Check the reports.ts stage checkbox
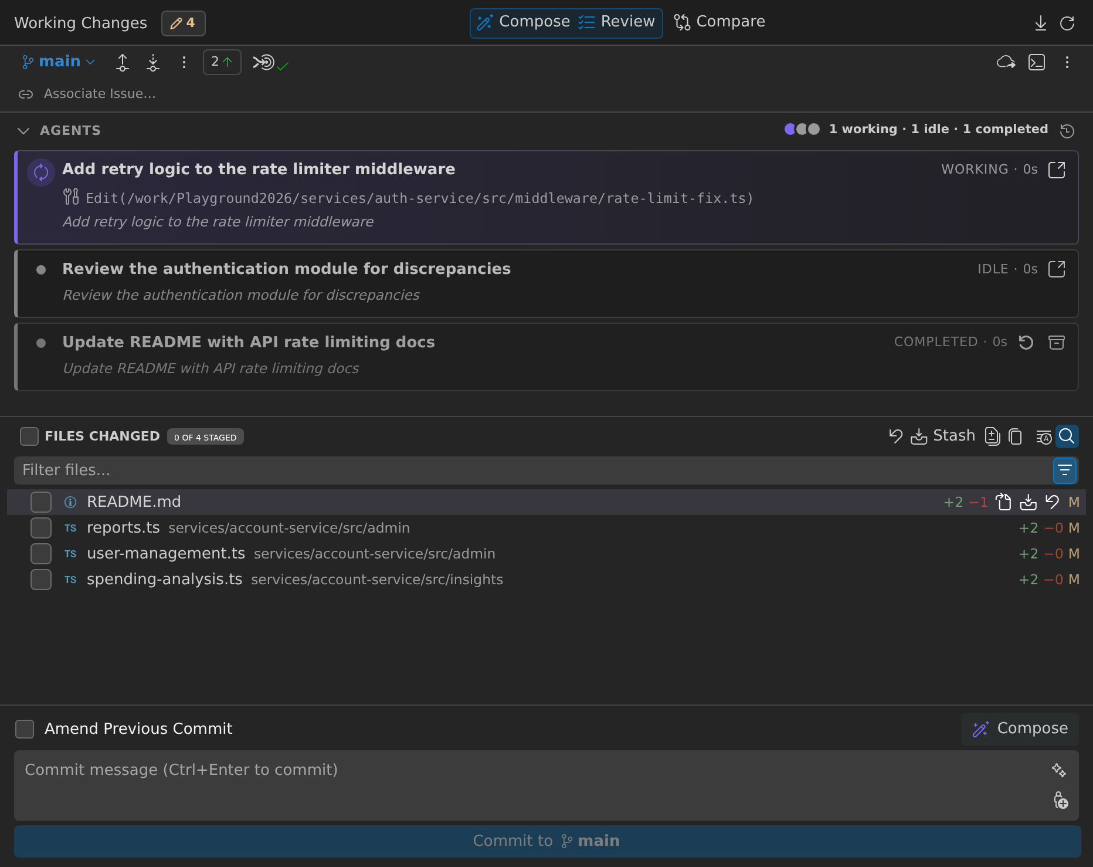 [41, 528]
